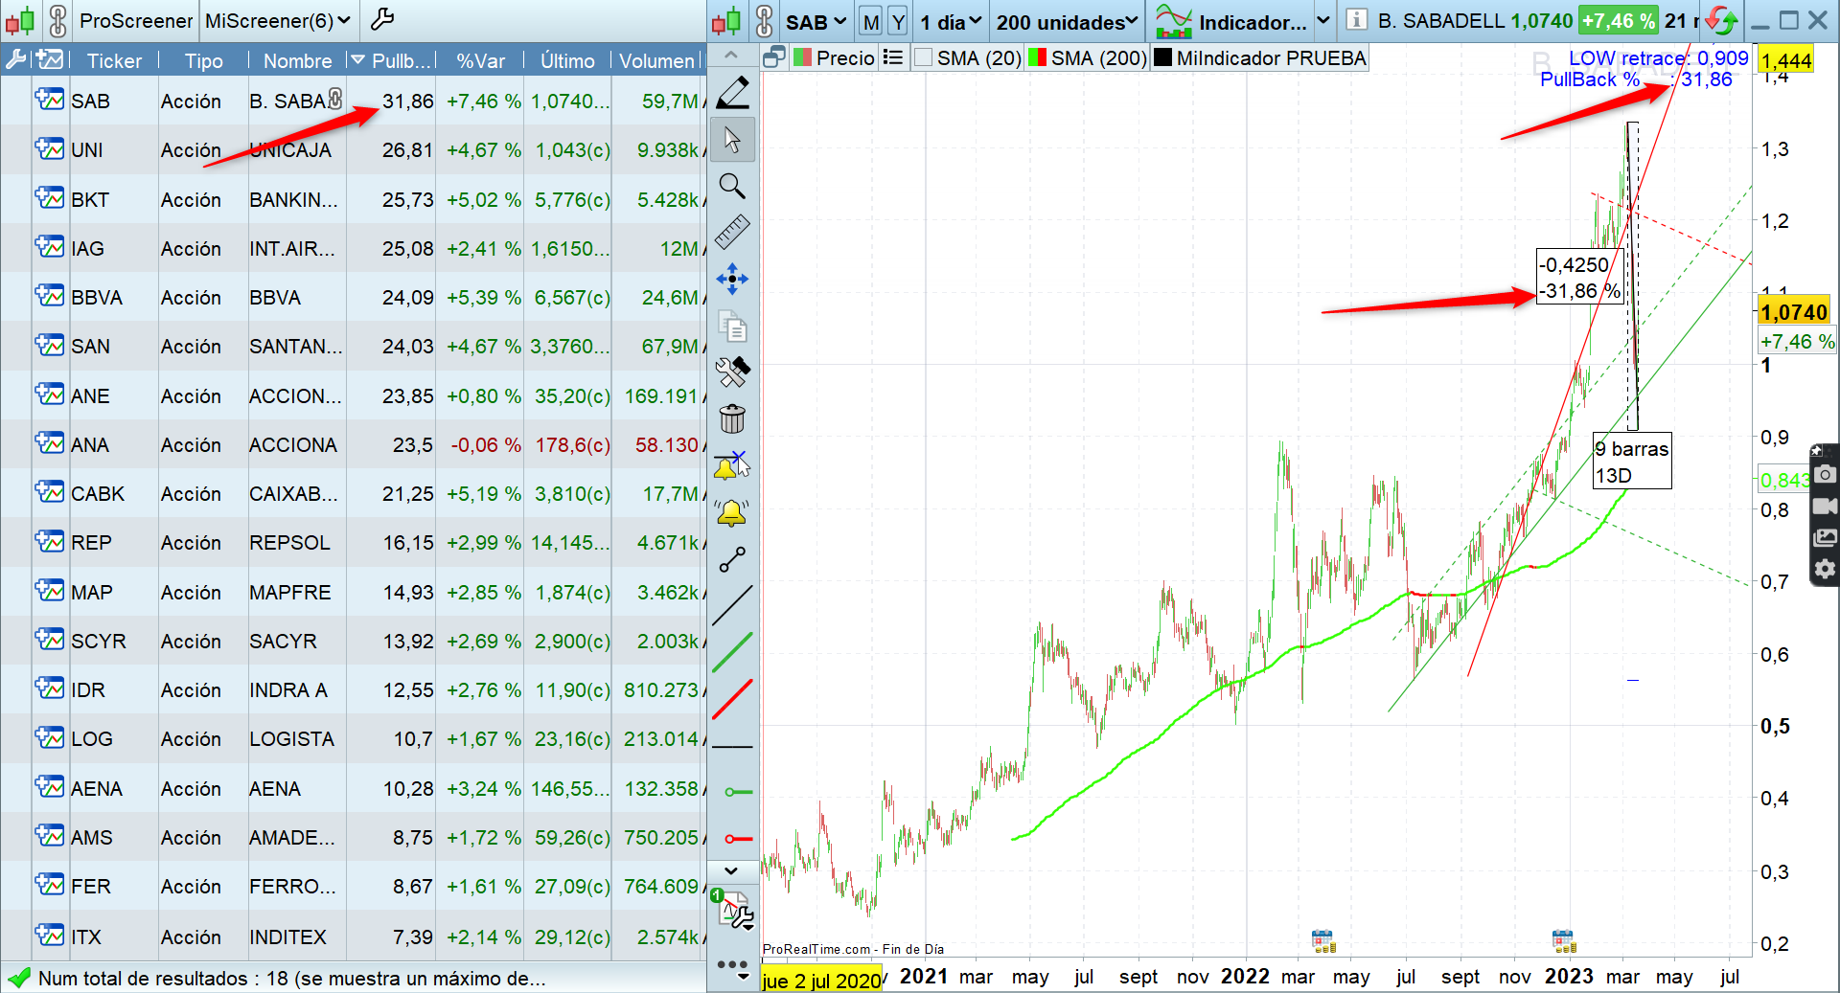Click the Precio color swatch
Image resolution: width=1840 pixels, height=993 pixels.
803,57
